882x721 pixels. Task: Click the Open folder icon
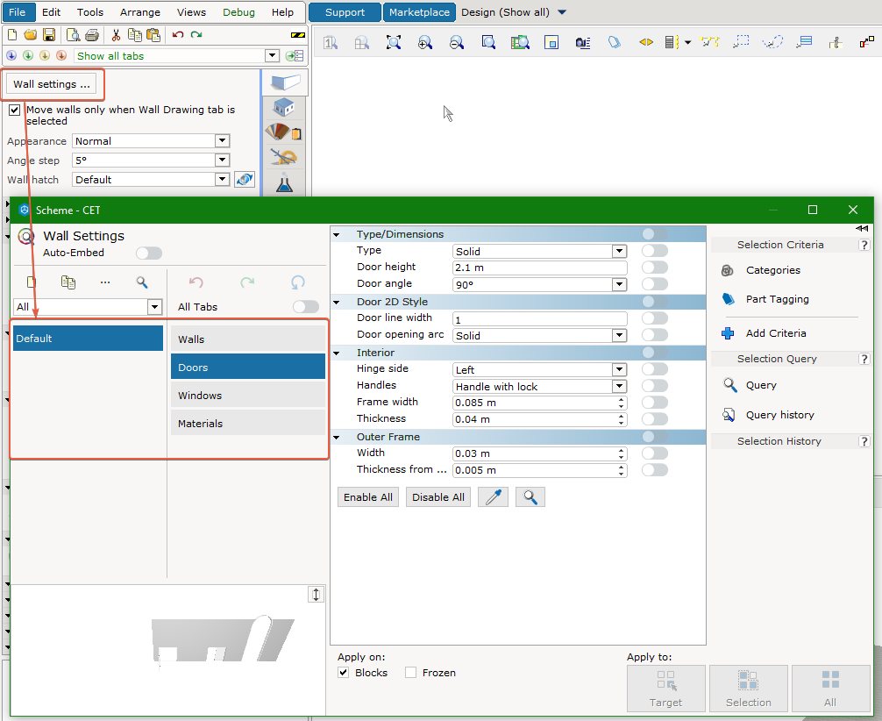[x=31, y=35]
